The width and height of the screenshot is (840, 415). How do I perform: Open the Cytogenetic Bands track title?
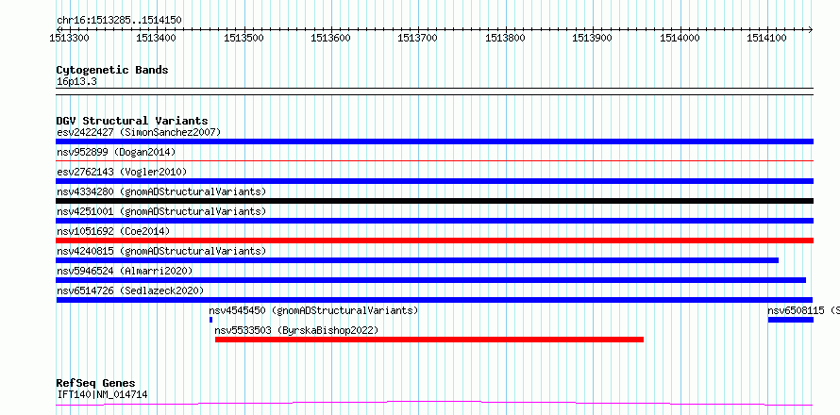(x=112, y=70)
